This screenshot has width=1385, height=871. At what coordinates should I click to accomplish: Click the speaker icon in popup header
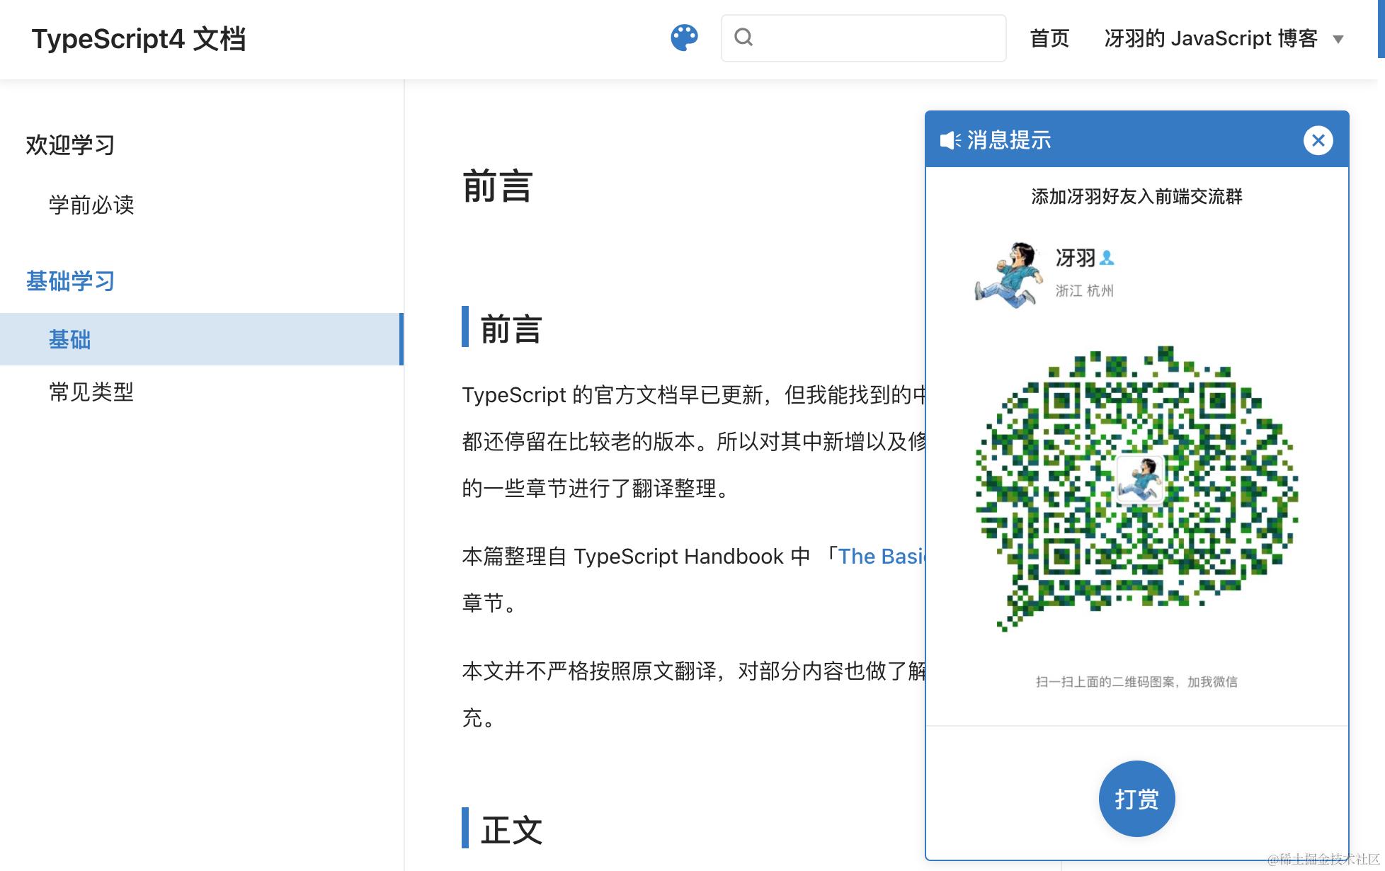pos(950,140)
